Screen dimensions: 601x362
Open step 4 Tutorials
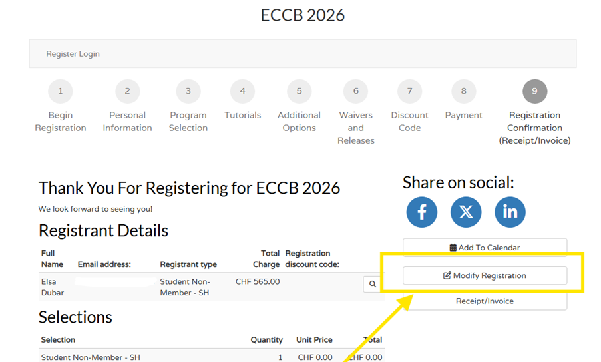click(242, 91)
